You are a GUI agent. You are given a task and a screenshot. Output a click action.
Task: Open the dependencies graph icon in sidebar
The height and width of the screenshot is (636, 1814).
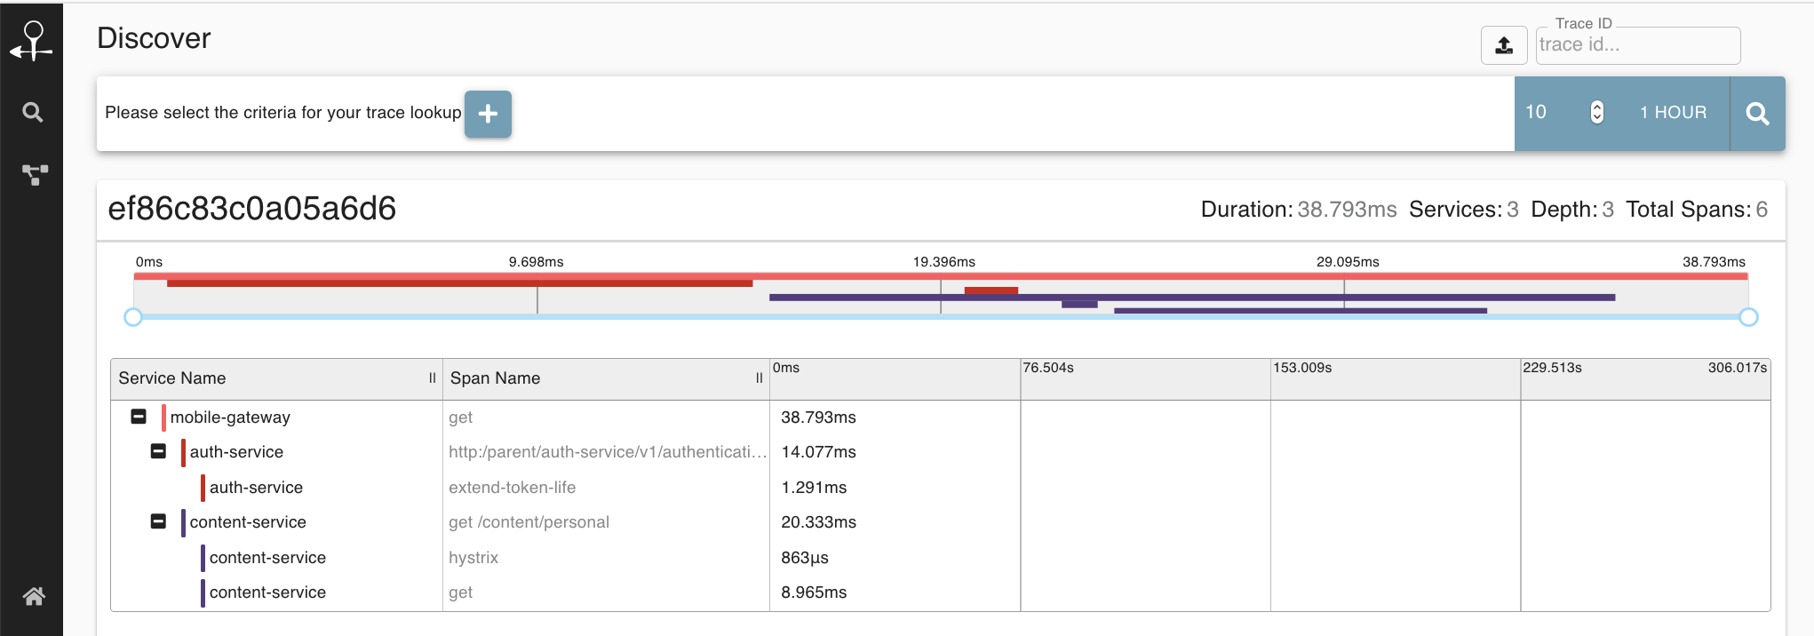[35, 175]
